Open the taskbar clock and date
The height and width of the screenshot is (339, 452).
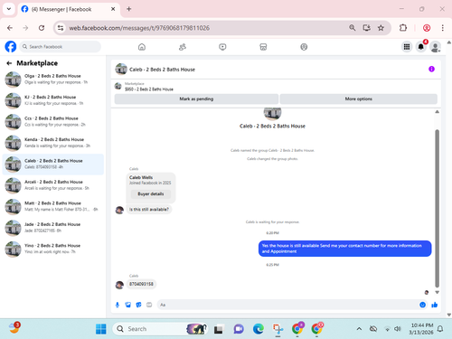click(x=421, y=329)
